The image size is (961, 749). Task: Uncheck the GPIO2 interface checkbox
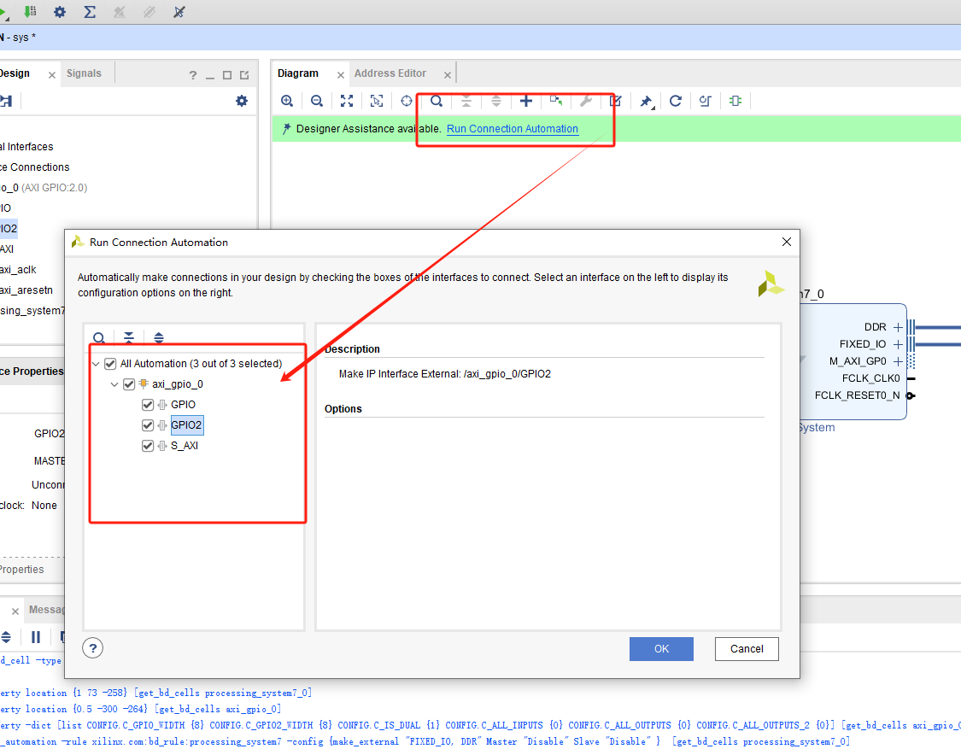coord(148,425)
